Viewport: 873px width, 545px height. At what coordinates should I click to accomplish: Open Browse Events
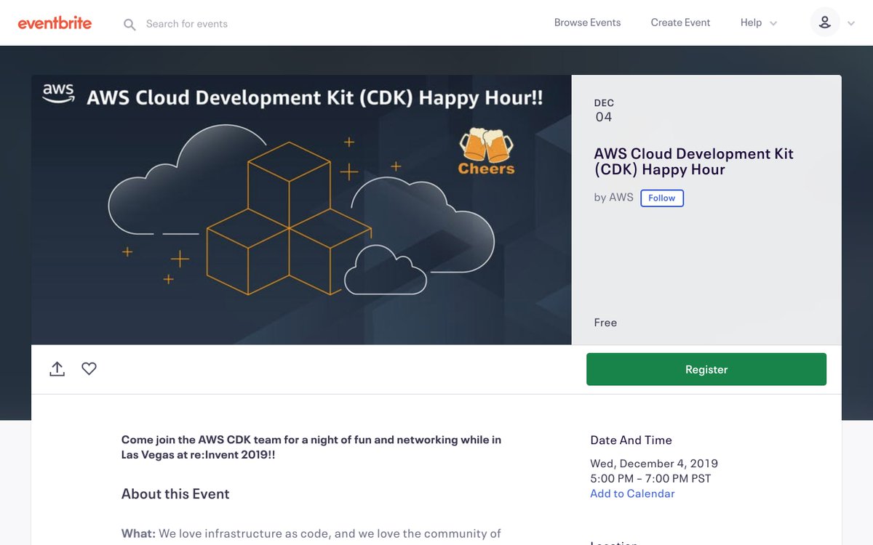[x=587, y=23]
